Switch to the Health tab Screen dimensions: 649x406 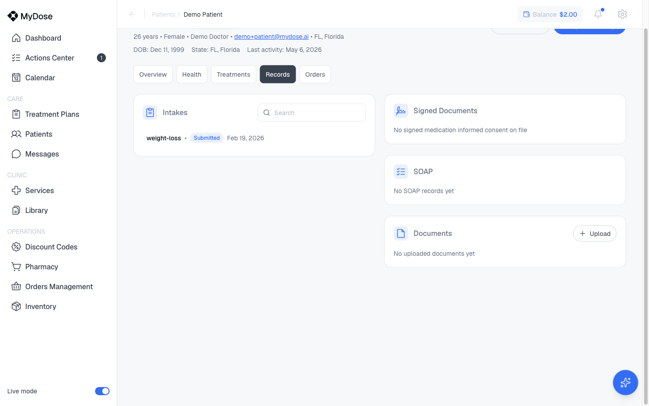click(x=192, y=74)
